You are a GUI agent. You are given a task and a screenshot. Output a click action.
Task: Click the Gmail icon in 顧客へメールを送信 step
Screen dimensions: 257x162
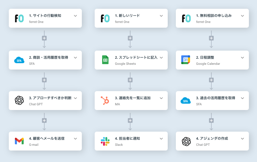[x=19, y=141]
